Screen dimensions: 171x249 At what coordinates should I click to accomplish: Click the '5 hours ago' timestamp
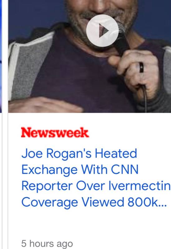[47, 243]
